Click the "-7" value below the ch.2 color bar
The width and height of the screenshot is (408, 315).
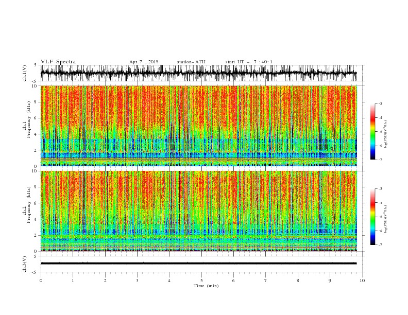click(380, 245)
